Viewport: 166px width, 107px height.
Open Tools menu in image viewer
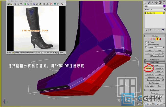coord(26,1)
